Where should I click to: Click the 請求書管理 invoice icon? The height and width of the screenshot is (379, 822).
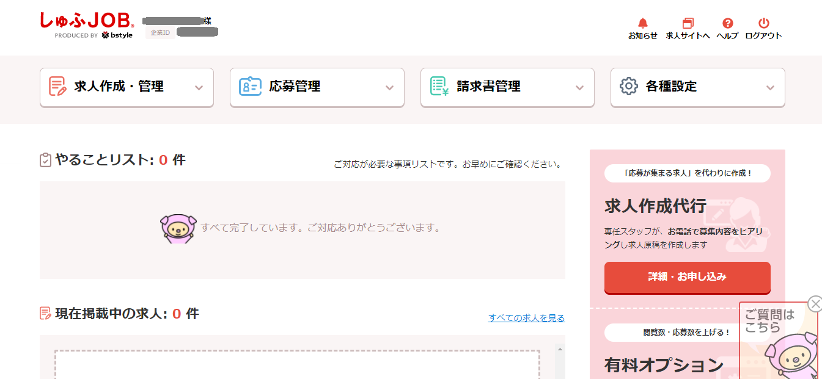[x=439, y=87]
